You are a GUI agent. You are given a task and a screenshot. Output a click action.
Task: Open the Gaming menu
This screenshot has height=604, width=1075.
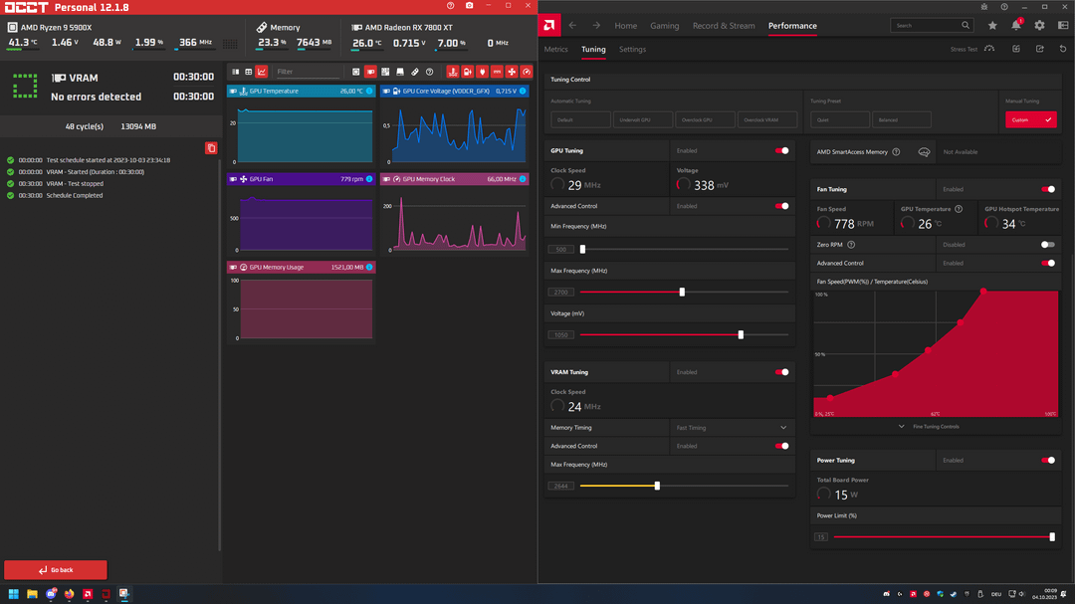click(x=664, y=25)
